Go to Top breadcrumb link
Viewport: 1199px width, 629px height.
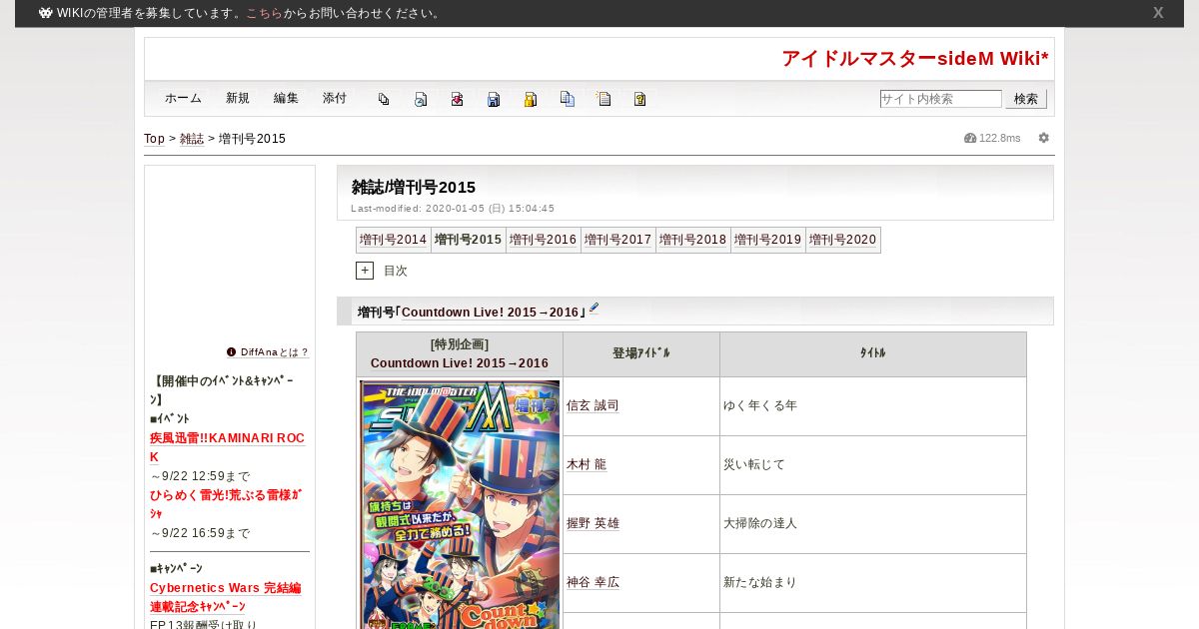point(154,139)
